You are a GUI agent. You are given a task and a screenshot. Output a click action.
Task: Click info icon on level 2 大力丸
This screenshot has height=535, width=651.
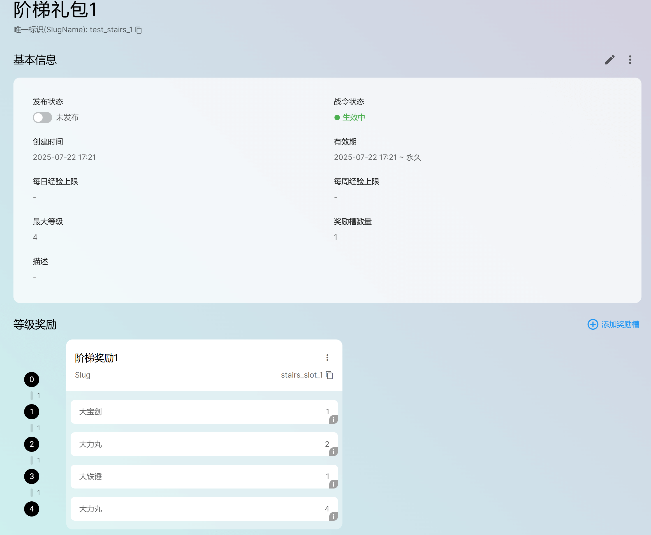[333, 452]
